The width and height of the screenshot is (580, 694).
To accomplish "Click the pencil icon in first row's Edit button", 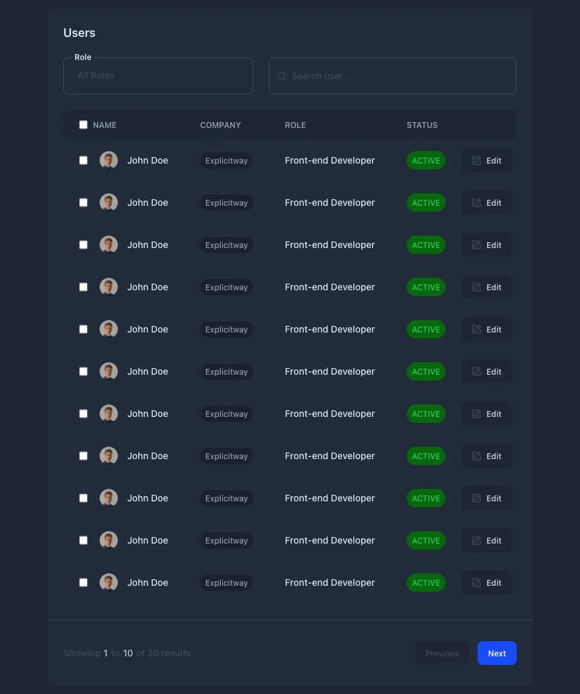I will 477,160.
